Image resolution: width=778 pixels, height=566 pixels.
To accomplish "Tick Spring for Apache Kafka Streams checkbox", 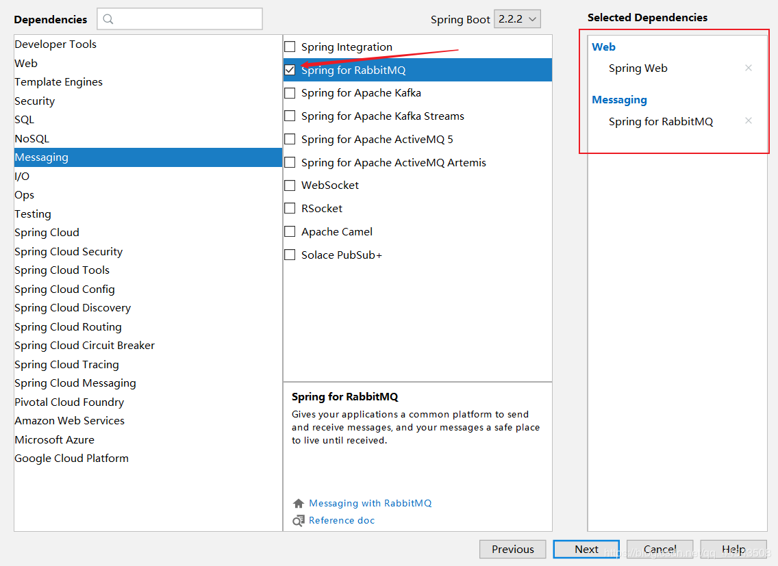I will tap(290, 116).
